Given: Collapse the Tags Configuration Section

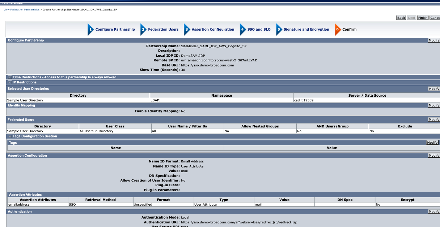Looking at the screenshot, I should coord(10,136).
